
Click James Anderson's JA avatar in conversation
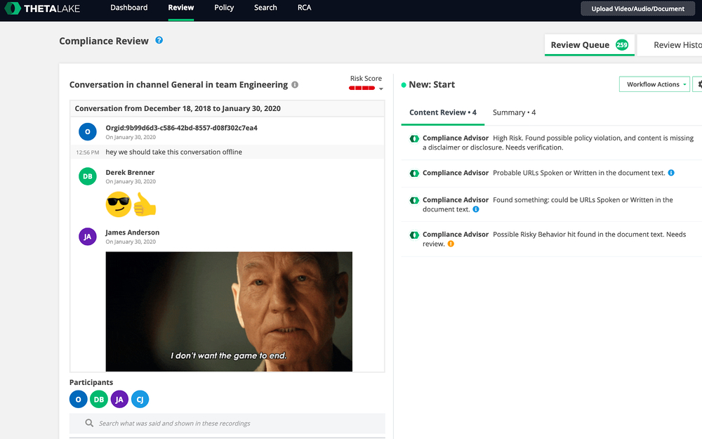point(88,237)
